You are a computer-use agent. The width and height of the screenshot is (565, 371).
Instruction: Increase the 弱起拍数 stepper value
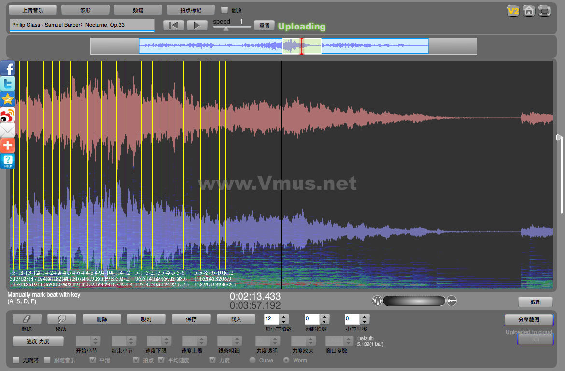(325, 317)
